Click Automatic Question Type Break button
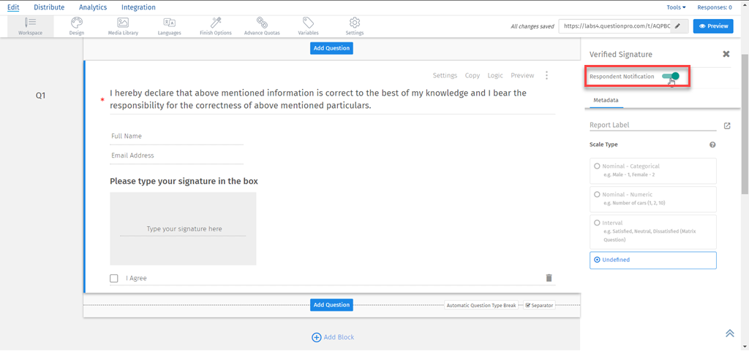This screenshot has height=351, width=749. (x=481, y=305)
